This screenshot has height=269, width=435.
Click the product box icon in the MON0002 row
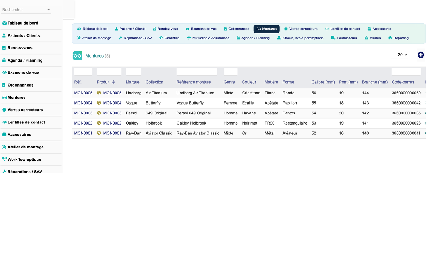pos(99,123)
